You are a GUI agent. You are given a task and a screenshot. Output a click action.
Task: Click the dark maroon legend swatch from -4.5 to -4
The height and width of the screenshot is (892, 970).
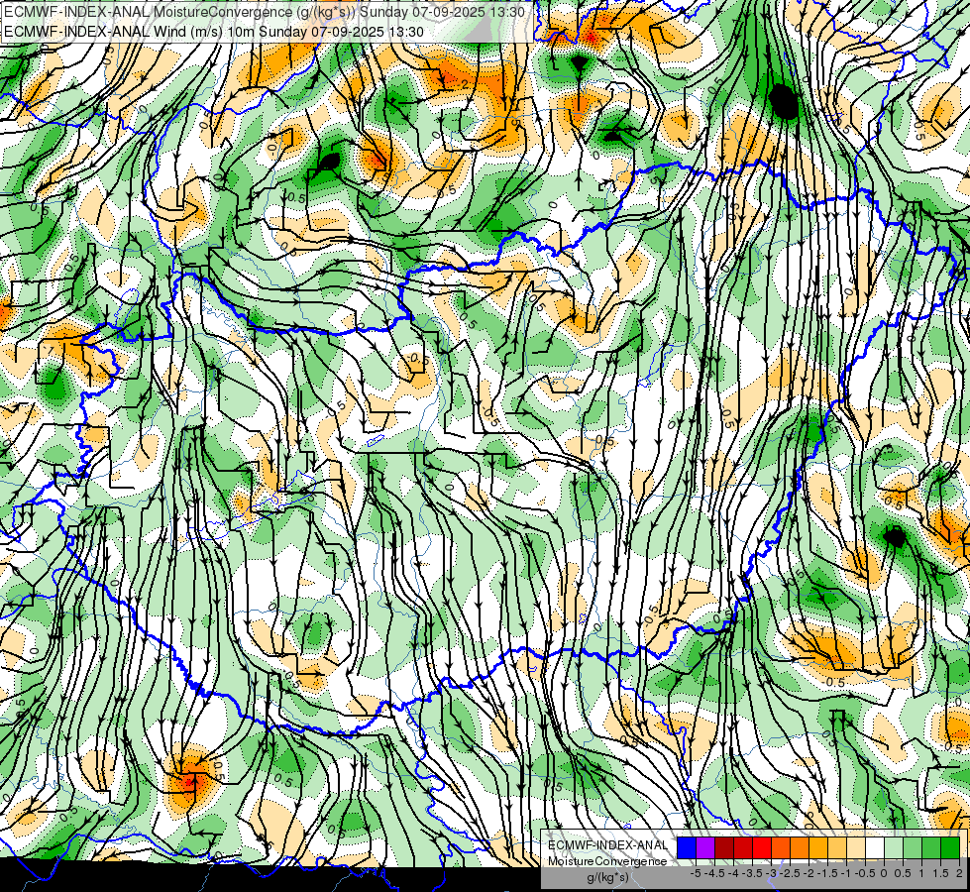(724, 847)
